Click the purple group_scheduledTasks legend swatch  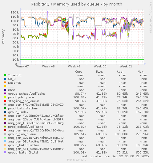tap(5, 93)
